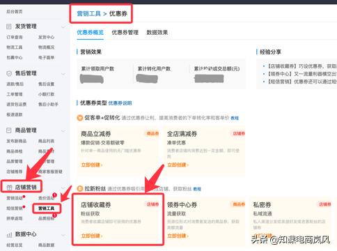Select 商品体检 in sidebar
Viewport: 337px width, 251px height.
tap(15, 151)
